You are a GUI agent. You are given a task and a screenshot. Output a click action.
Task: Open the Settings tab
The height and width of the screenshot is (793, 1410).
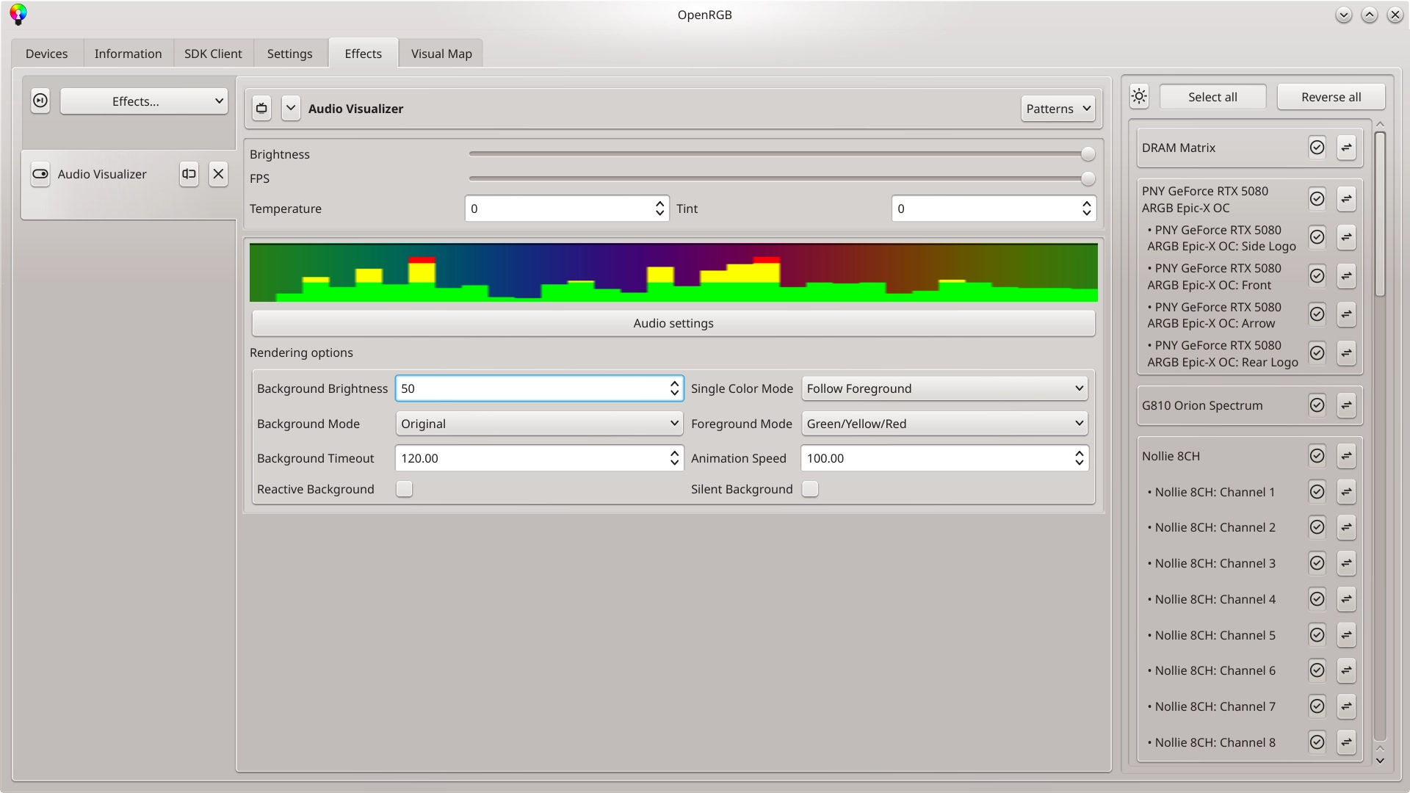tap(289, 54)
